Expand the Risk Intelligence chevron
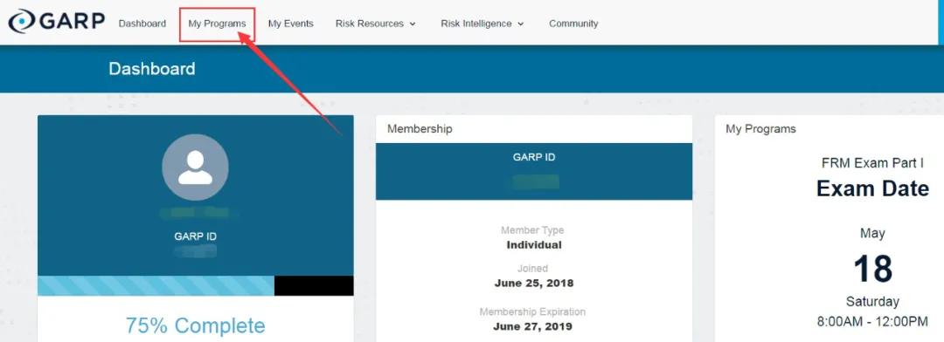The height and width of the screenshot is (342, 944). click(x=520, y=24)
